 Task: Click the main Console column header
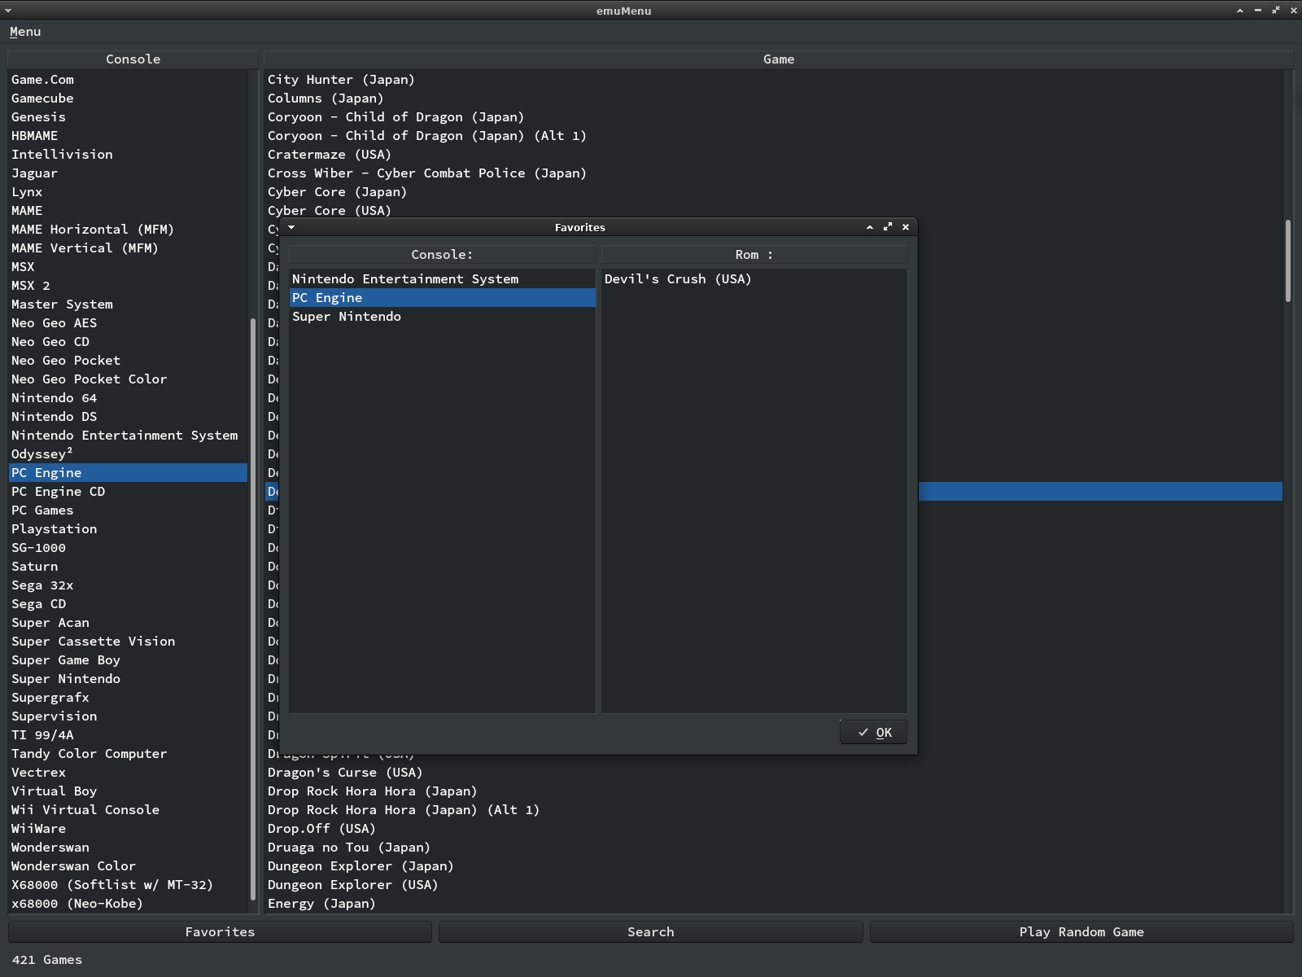click(133, 59)
